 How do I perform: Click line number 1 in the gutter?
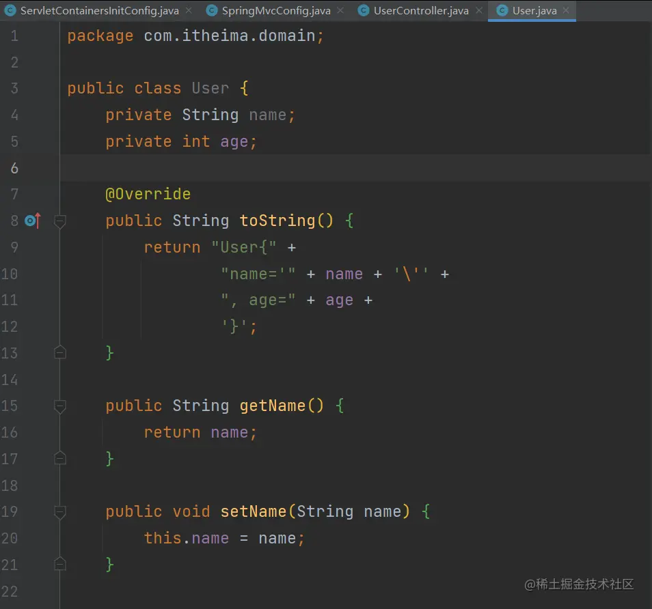pos(14,36)
